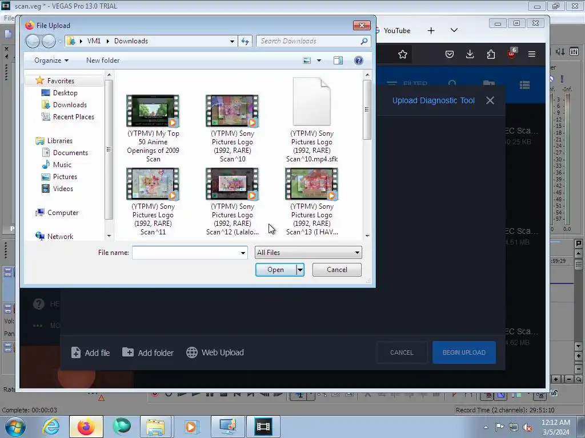The height and width of the screenshot is (438, 585).
Task: Click the file list vertical scrollbar
Action: (x=367, y=110)
